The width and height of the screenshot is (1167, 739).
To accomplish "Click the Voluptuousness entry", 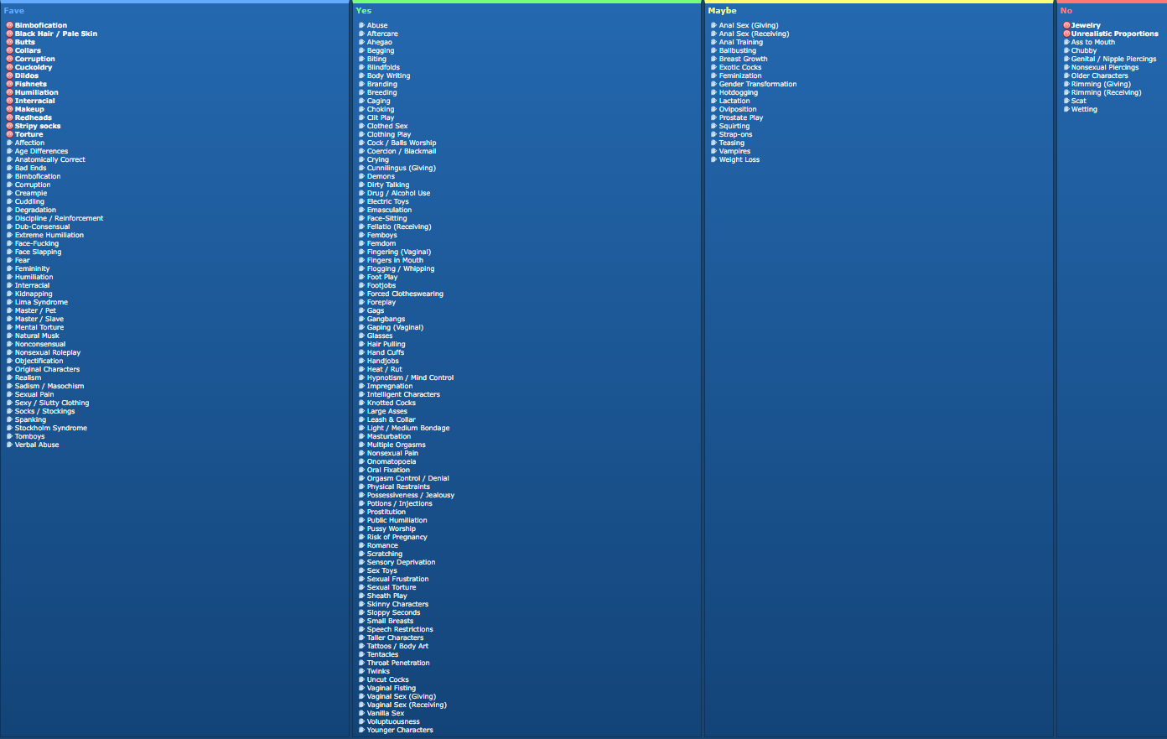I will (x=393, y=721).
